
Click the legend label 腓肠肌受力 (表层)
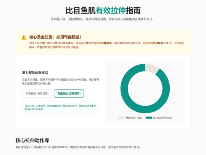click(134, 117)
